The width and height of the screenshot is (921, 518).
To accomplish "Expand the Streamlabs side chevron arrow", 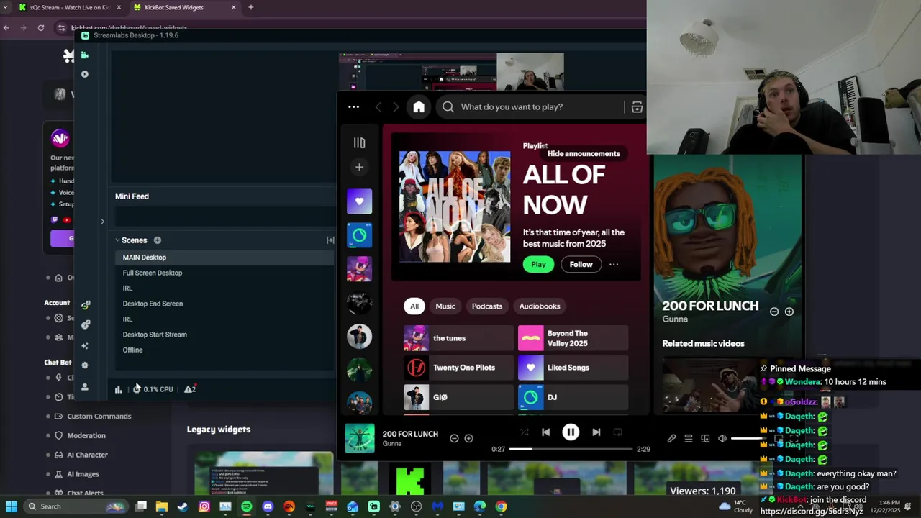I will pyautogui.click(x=102, y=222).
